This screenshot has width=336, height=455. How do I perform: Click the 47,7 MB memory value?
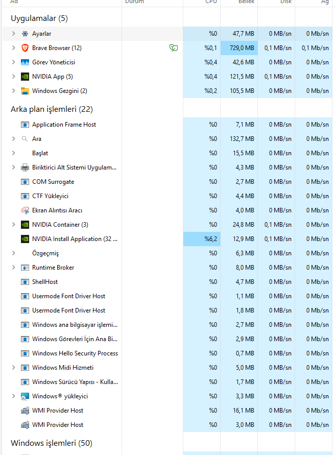[x=243, y=34]
